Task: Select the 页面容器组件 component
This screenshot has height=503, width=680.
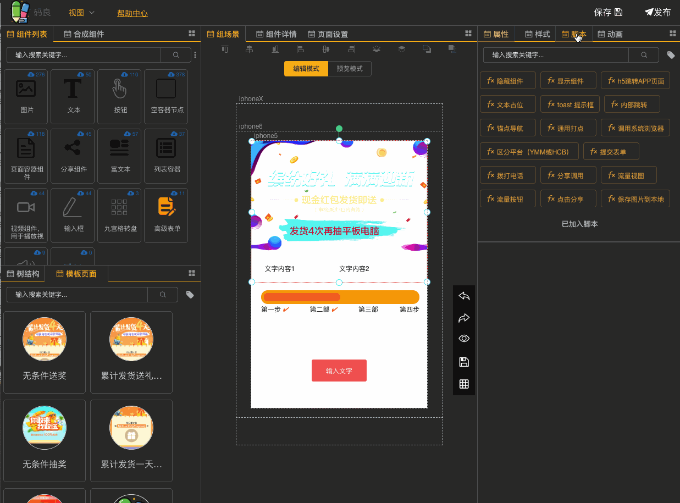Action: 26,156
